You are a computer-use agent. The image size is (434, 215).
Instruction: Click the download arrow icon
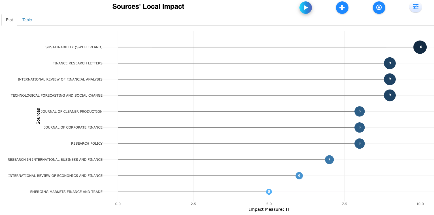point(379,8)
